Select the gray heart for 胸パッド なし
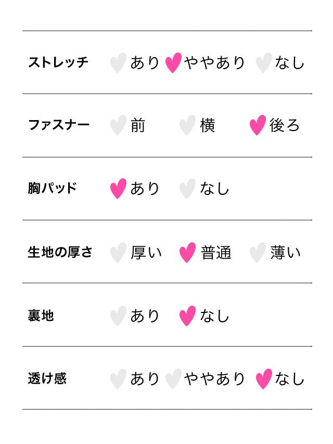The height and width of the screenshot is (444, 333). 187,189
